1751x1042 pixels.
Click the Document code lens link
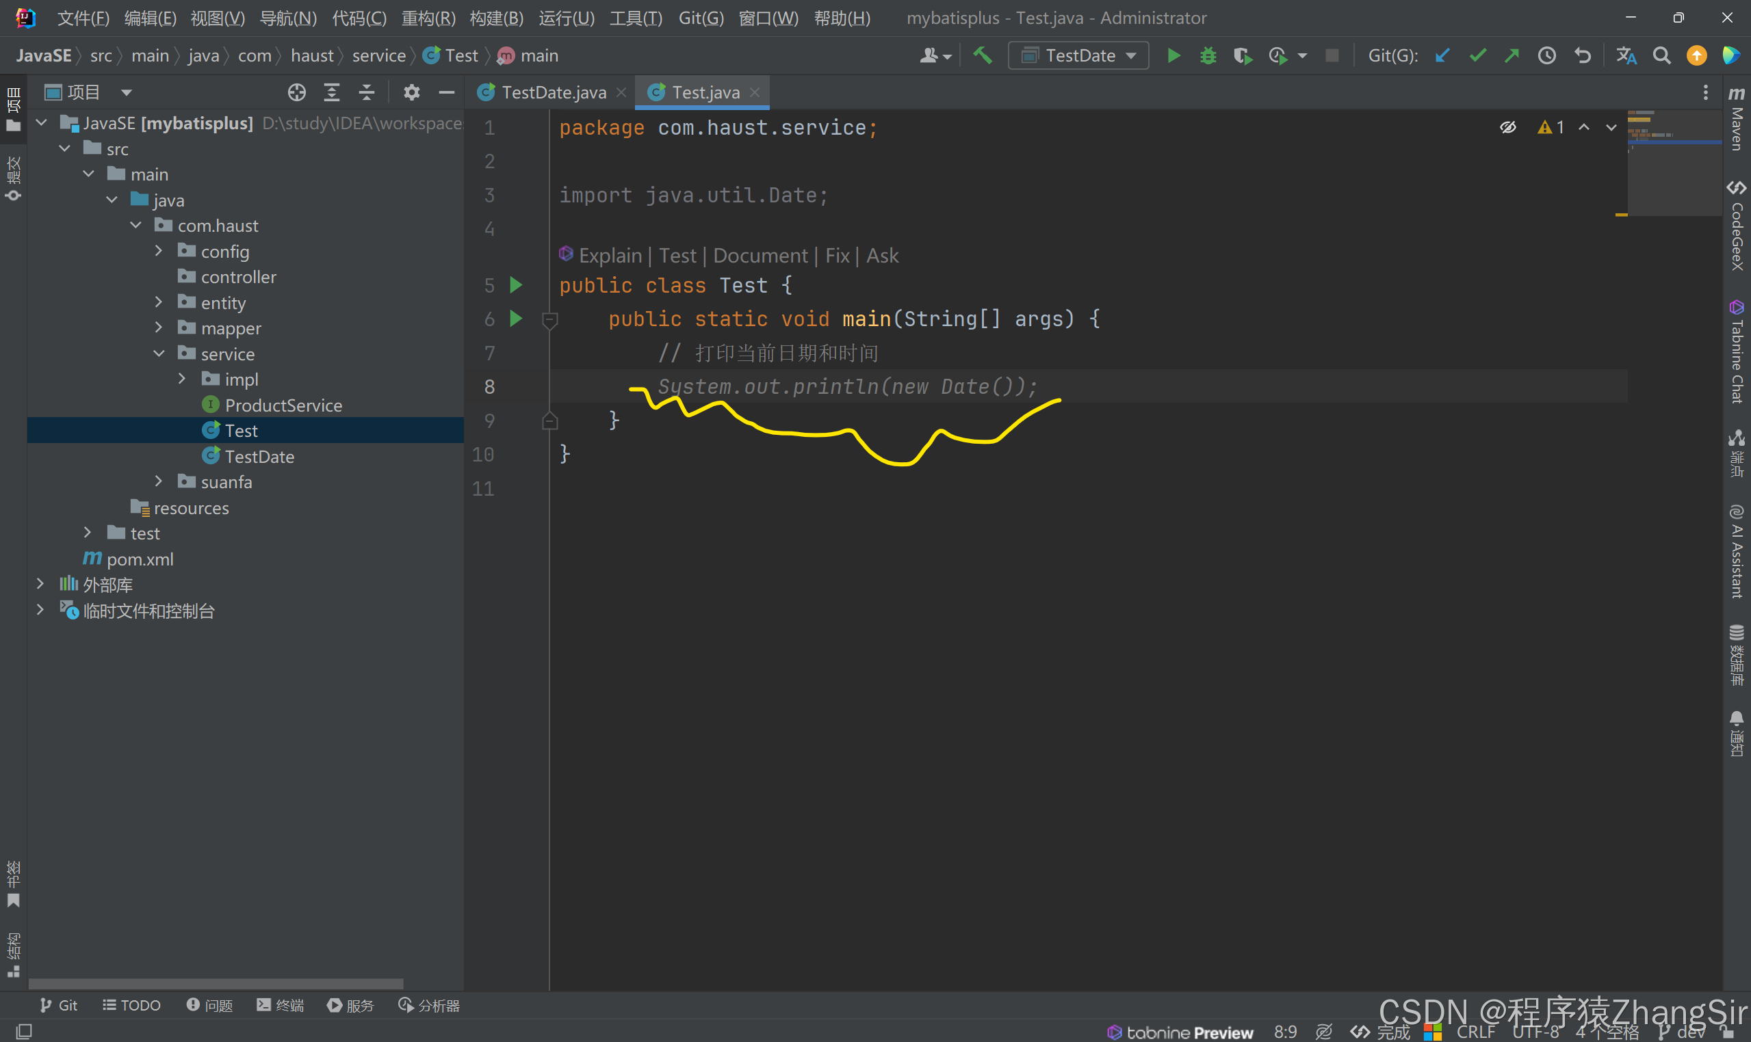(760, 256)
